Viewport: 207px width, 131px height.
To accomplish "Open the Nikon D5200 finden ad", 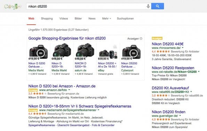I will coord(169,112).
